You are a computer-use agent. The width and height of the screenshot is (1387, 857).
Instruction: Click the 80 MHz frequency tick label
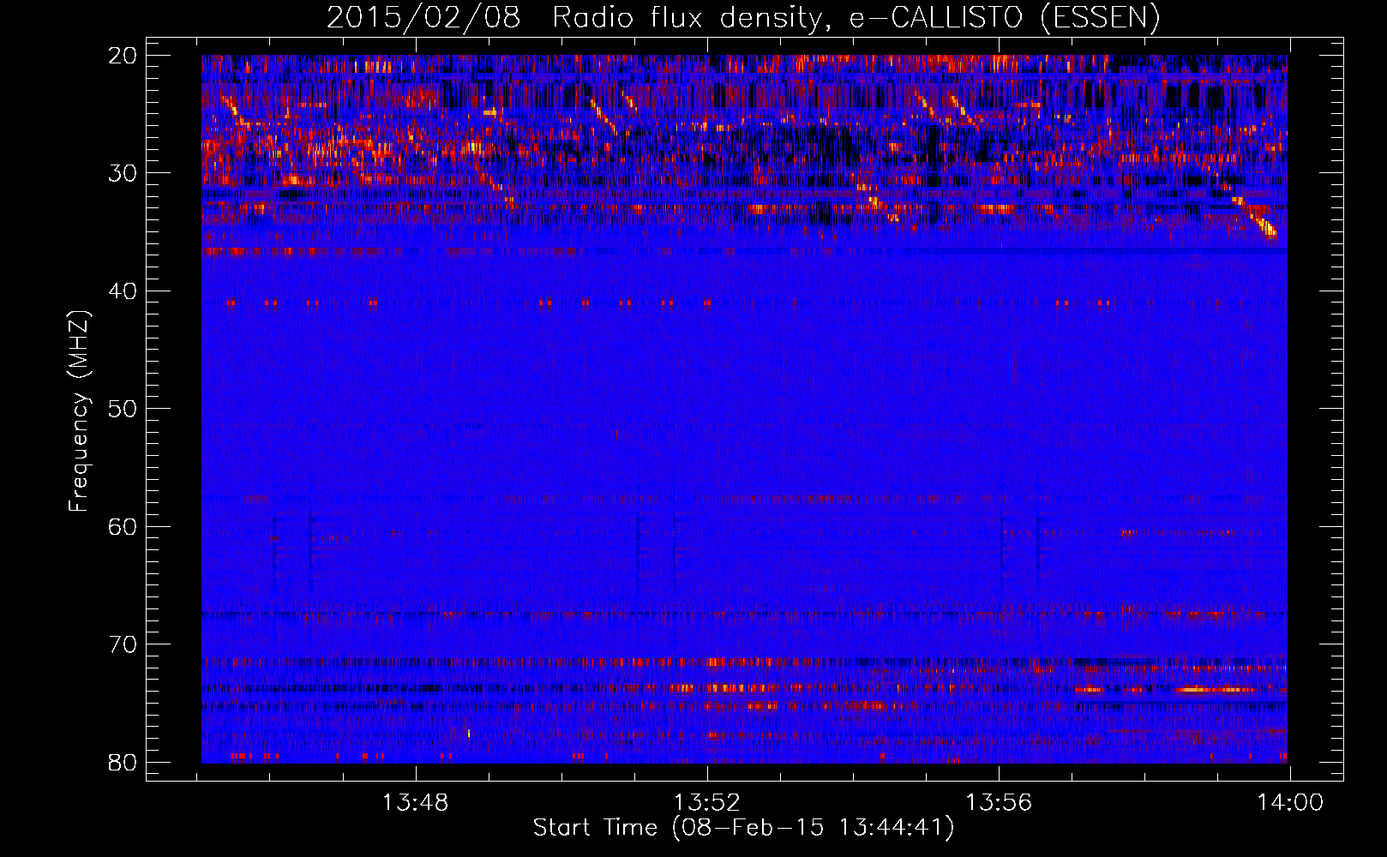point(123,763)
